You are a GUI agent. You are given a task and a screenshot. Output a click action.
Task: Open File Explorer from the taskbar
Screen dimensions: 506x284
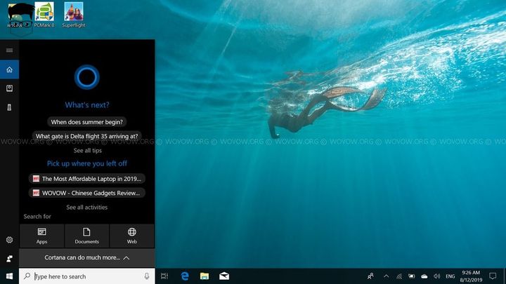[x=205, y=276]
